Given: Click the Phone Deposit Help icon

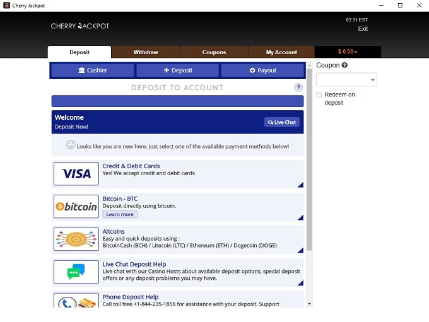Looking at the screenshot, I should click(x=76, y=301).
